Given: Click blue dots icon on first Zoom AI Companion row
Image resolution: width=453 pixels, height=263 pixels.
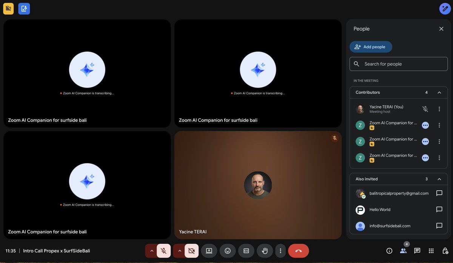Looking at the screenshot, I should point(425,125).
